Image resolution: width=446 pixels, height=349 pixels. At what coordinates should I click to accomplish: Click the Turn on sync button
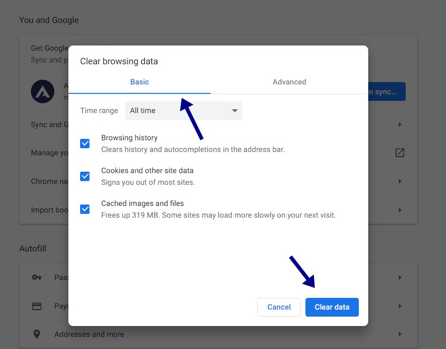(x=387, y=91)
